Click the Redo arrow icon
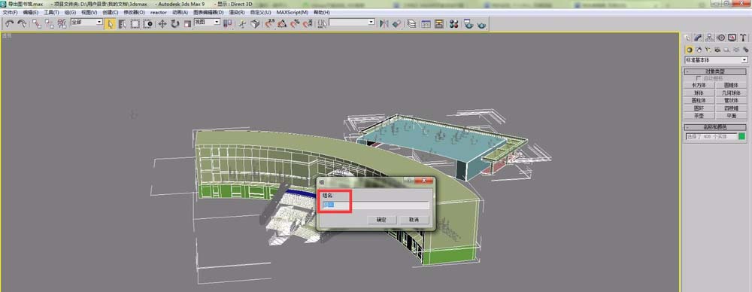752x292 pixels. 22,23
